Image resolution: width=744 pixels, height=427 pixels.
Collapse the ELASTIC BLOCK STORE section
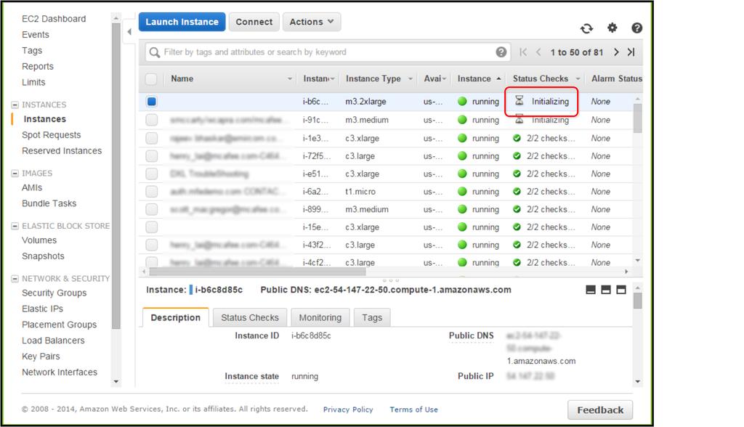pyautogui.click(x=15, y=226)
